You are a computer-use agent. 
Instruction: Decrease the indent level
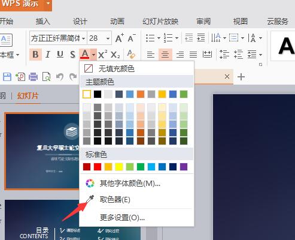click(x=188, y=38)
